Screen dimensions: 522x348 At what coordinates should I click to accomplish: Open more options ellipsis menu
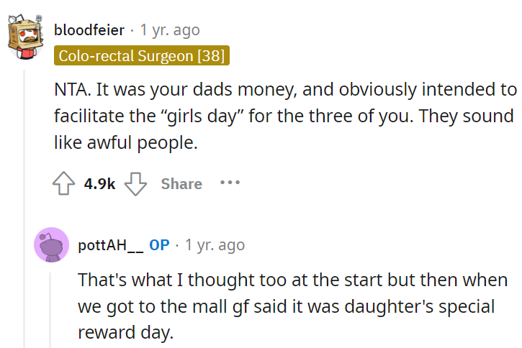pyautogui.click(x=230, y=183)
